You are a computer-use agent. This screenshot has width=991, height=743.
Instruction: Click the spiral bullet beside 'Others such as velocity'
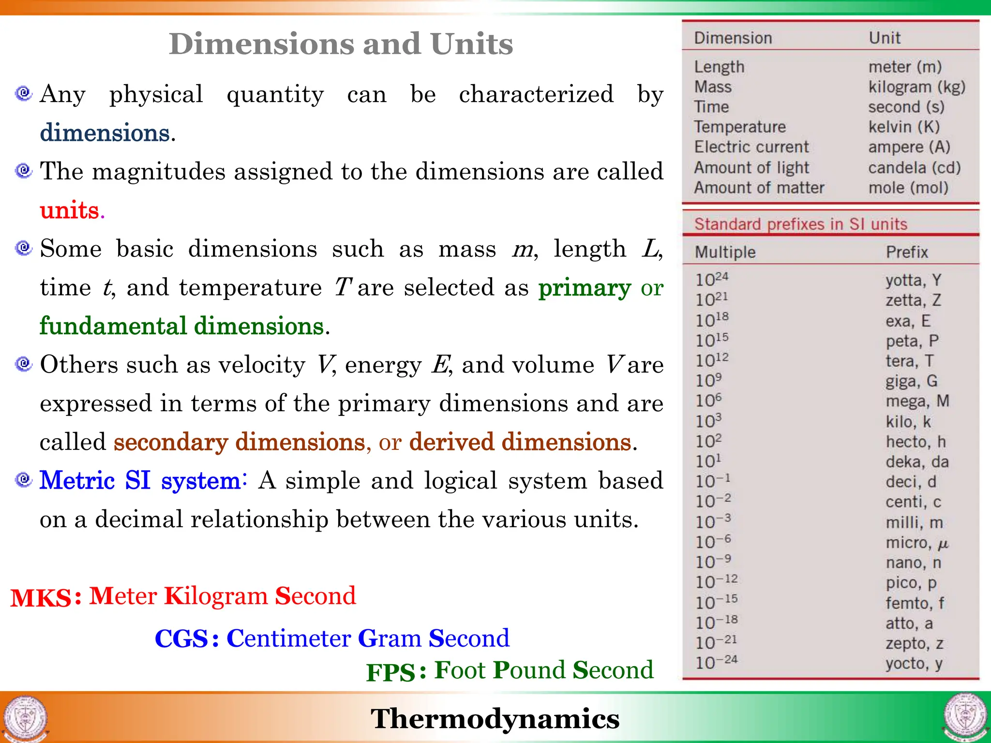[x=24, y=363]
